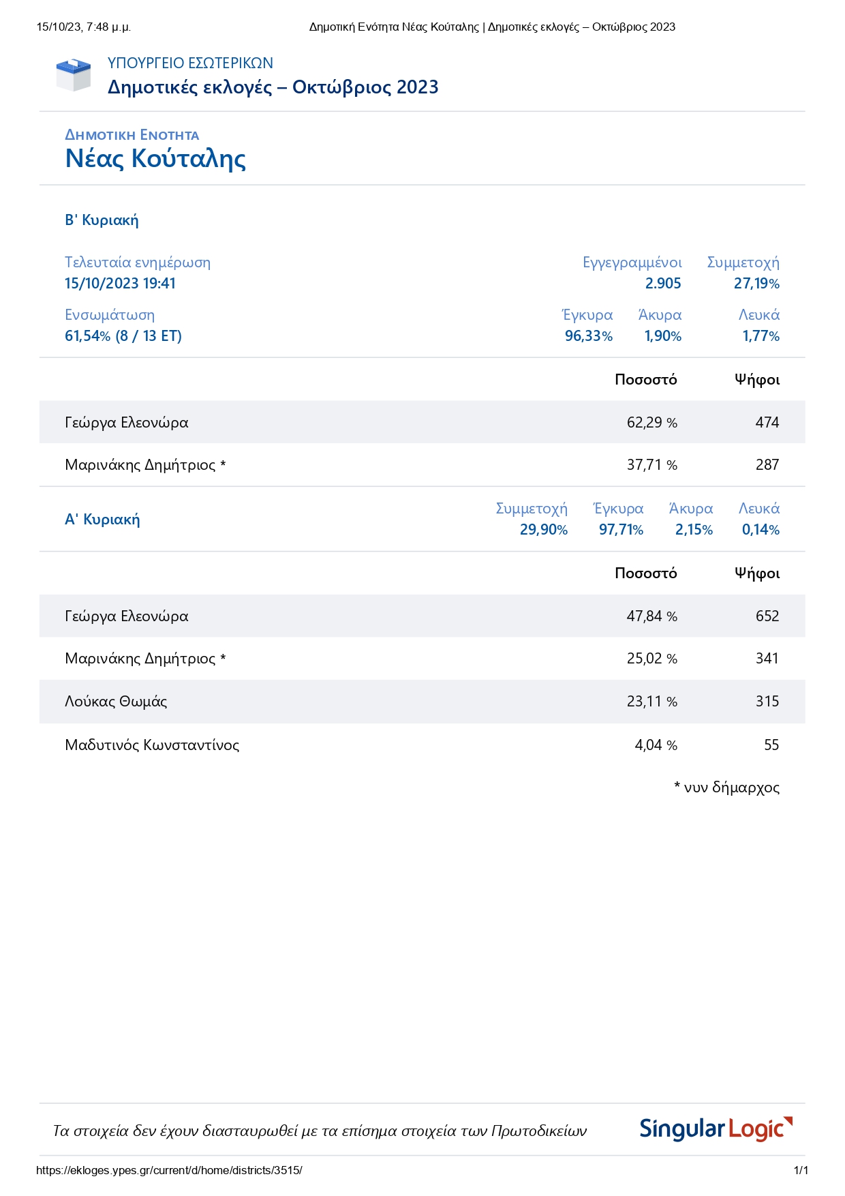The image size is (845, 1196).
Task: Click Γεώργα Ελεονώρα row with 474 votes
Action: pyautogui.click(x=422, y=423)
